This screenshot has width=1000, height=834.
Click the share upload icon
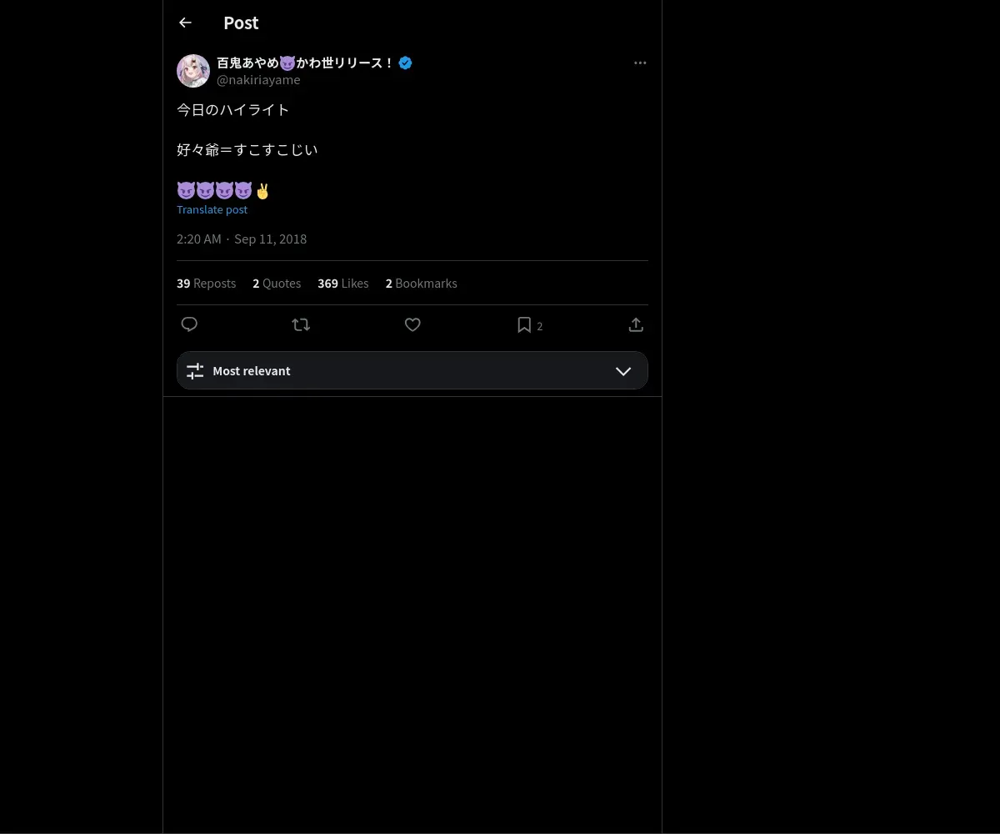coord(636,324)
